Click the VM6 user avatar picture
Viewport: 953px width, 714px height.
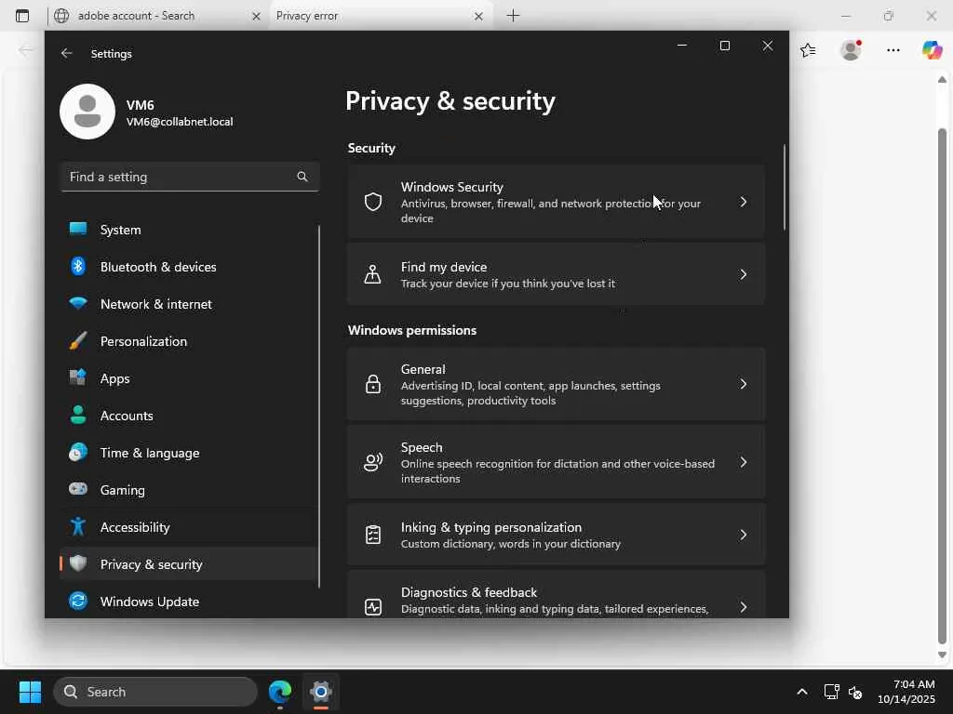87,112
